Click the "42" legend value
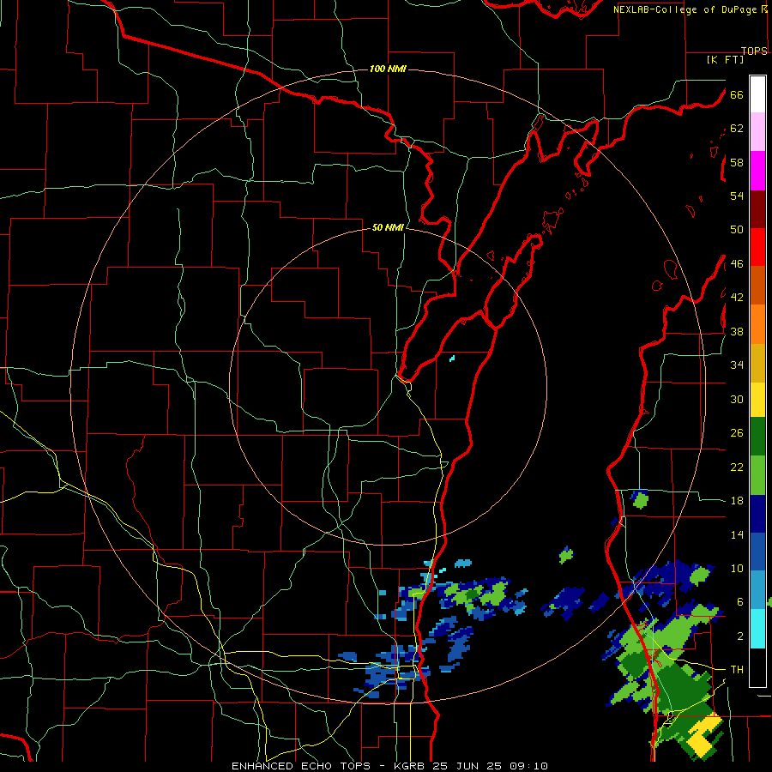 pos(737,298)
